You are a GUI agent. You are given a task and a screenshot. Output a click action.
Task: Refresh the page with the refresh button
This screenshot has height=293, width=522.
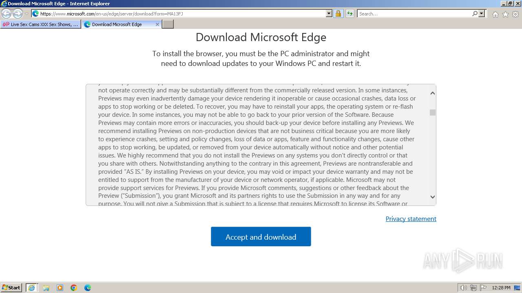[349, 13]
